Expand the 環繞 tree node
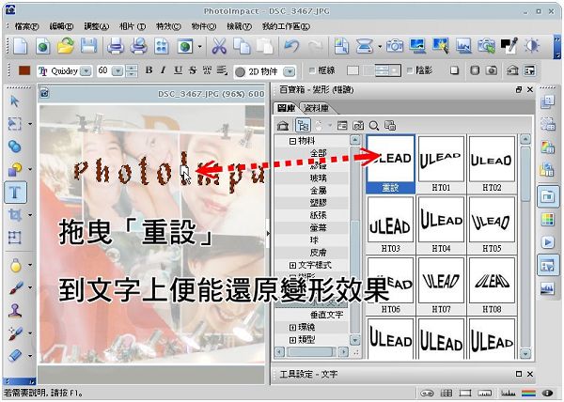 (292, 327)
